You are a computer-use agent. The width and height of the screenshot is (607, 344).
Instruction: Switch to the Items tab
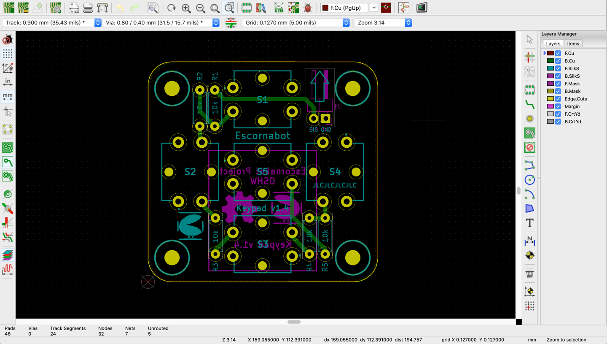(573, 43)
